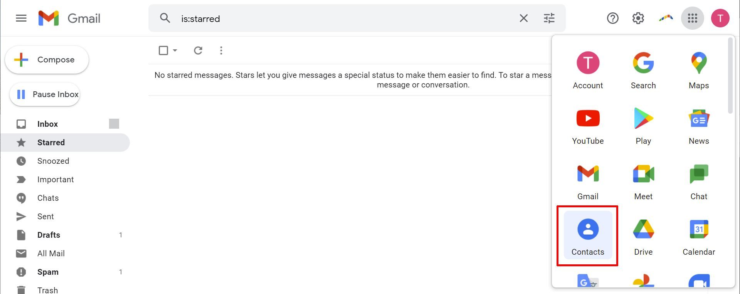The height and width of the screenshot is (294, 740).
Task: Open Google Chat app
Action: tap(699, 181)
